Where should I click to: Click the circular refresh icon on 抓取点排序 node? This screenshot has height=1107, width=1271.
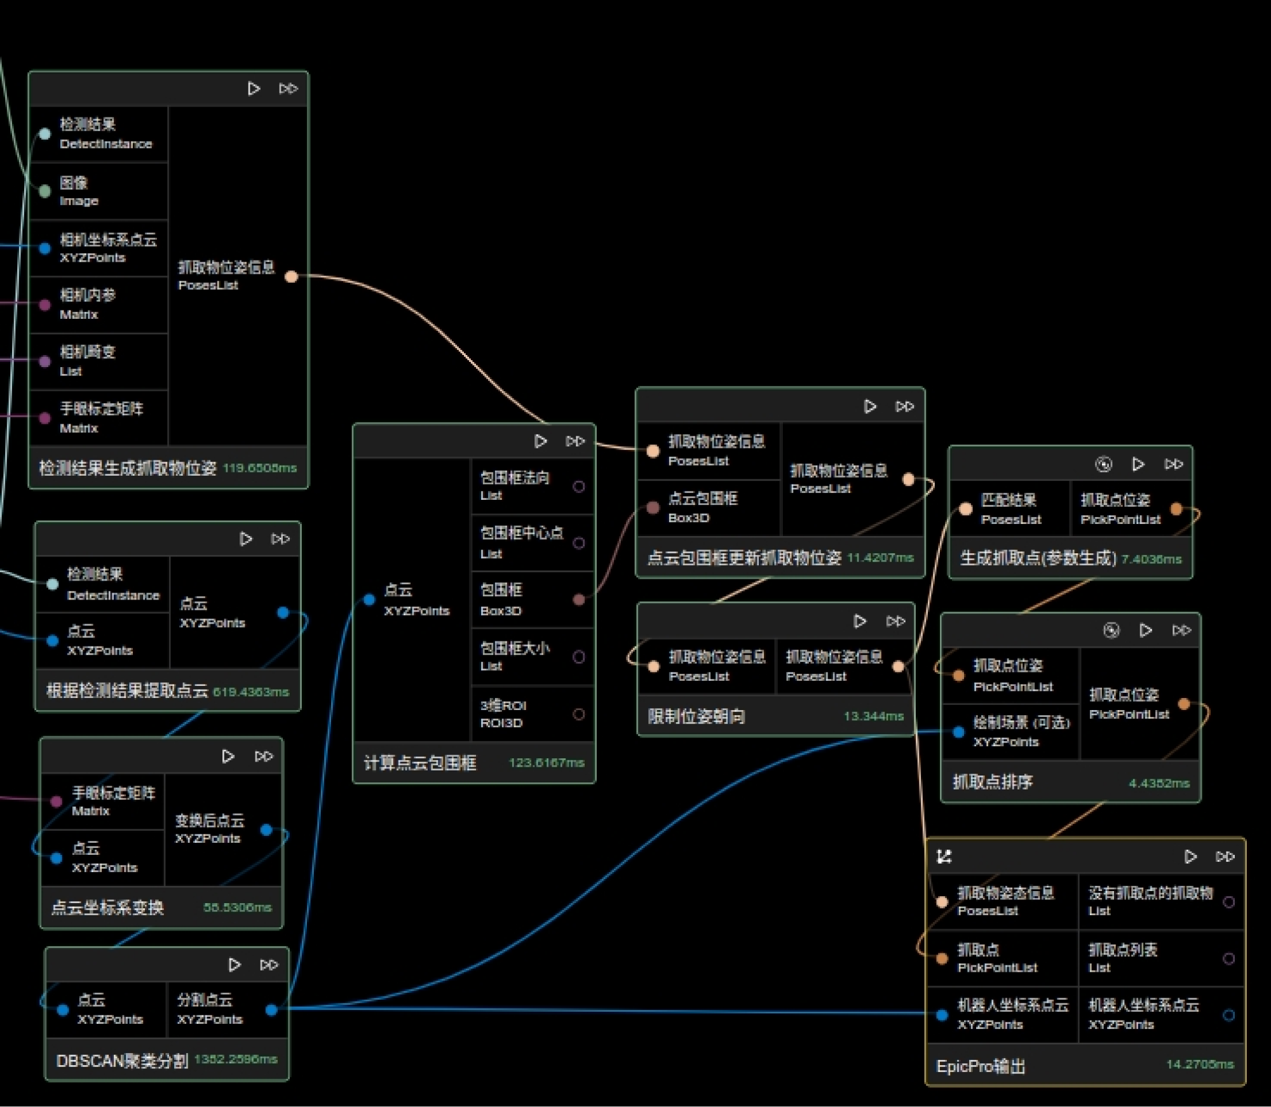(1111, 630)
